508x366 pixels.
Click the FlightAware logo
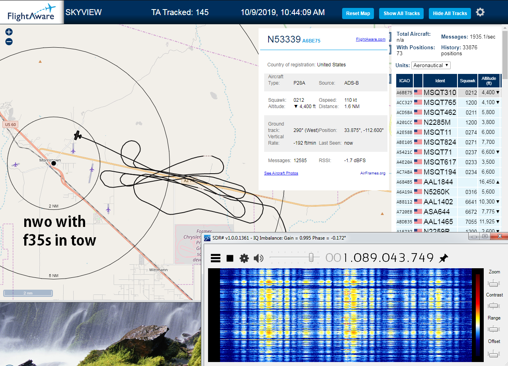click(32, 12)
